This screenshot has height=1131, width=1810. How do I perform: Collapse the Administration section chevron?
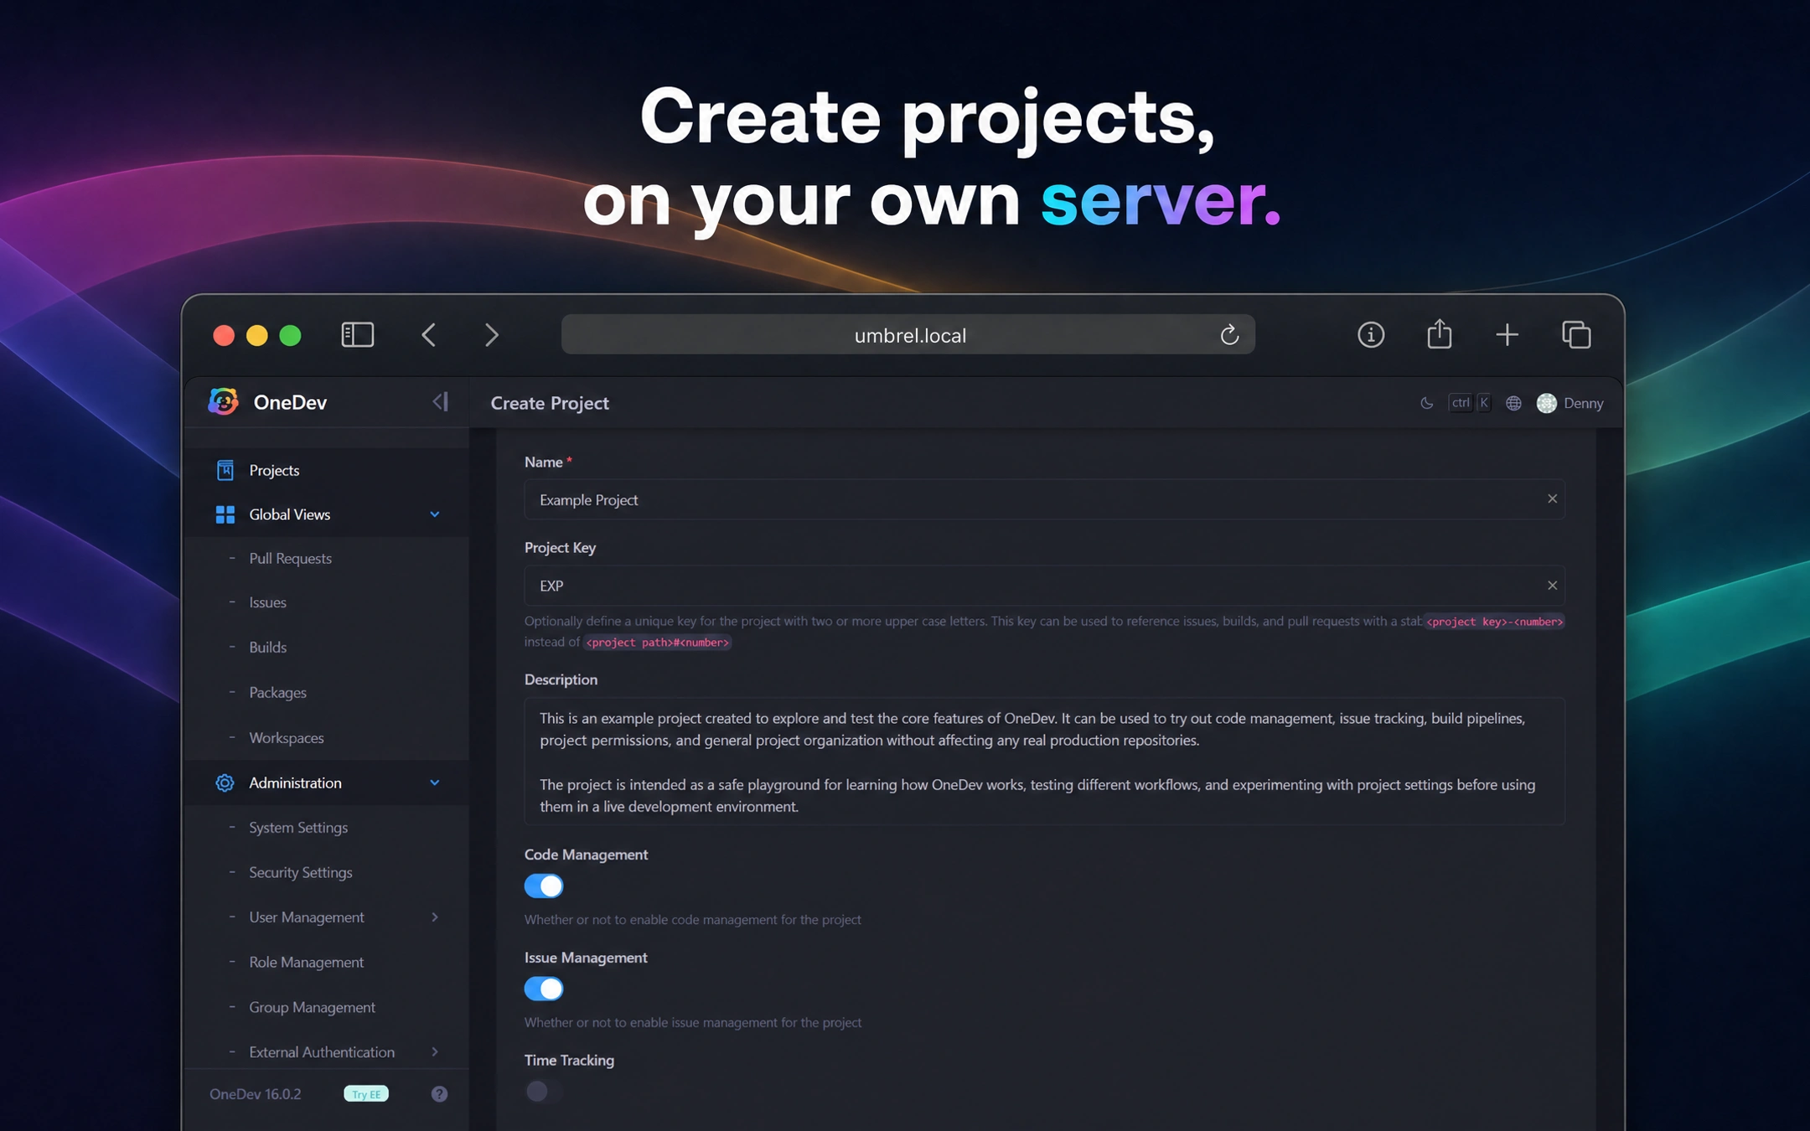point(435,782)
